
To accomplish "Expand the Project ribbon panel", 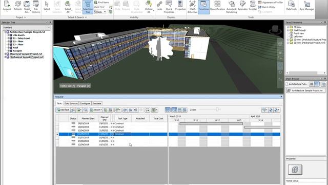I will click(x=20, y=17).
